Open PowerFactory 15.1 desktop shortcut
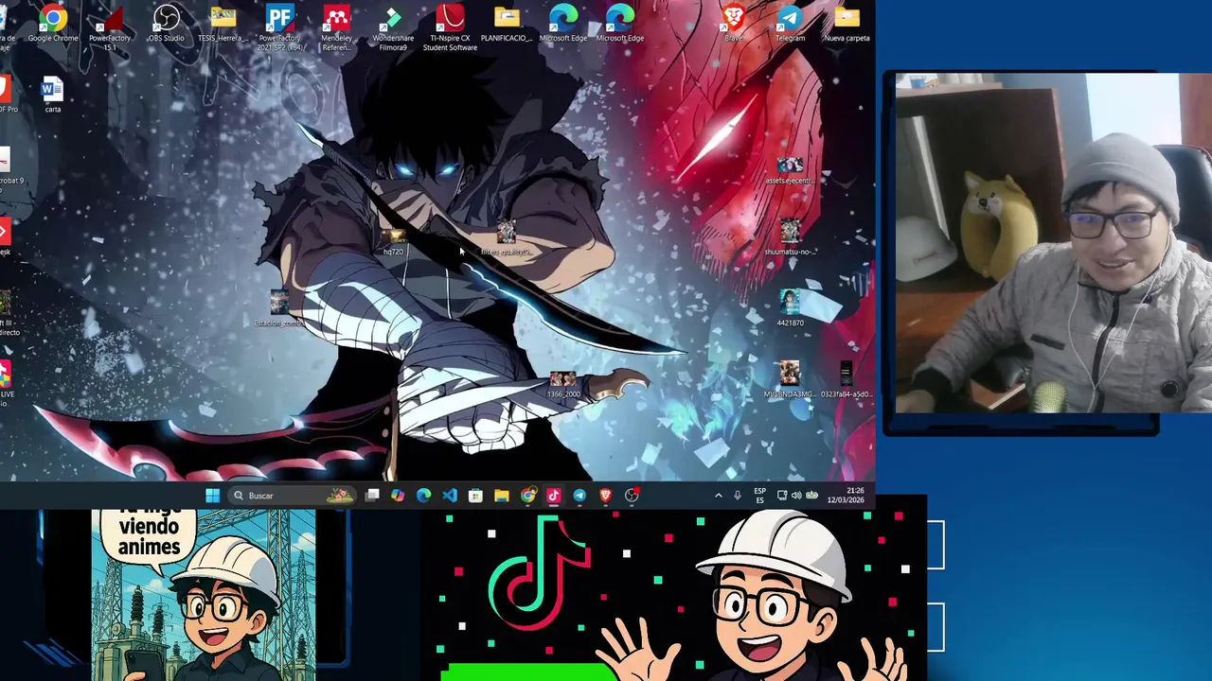Screen dimensions: 1212x681 (110, 26)
